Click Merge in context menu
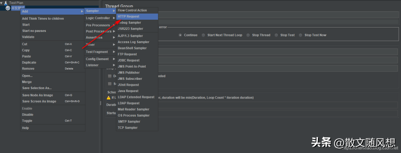Screen dimensions: 401x153 point(52,82)
